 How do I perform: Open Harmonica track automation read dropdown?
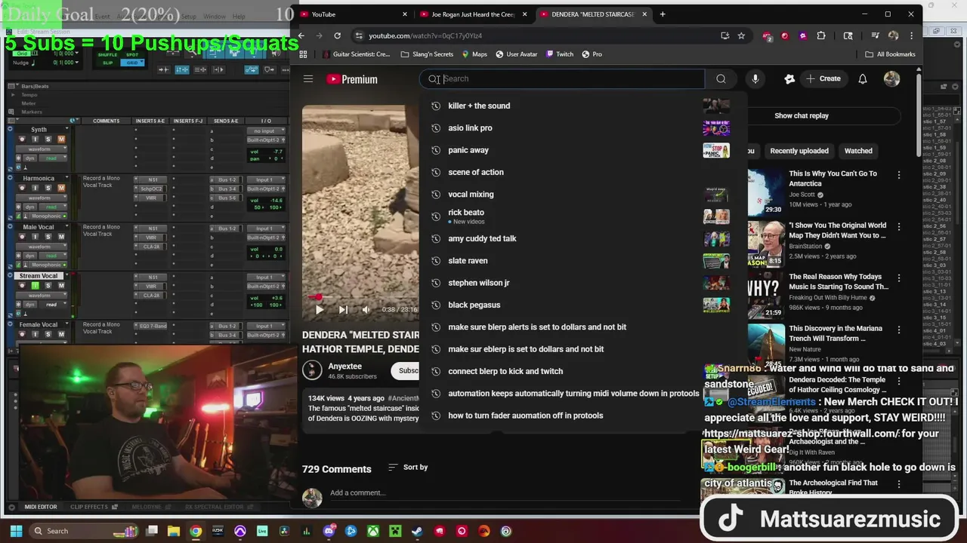pyautogui.click(x=51, y=207)
